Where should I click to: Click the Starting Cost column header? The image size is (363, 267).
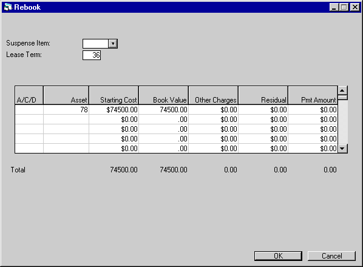[x=114, y=95]
